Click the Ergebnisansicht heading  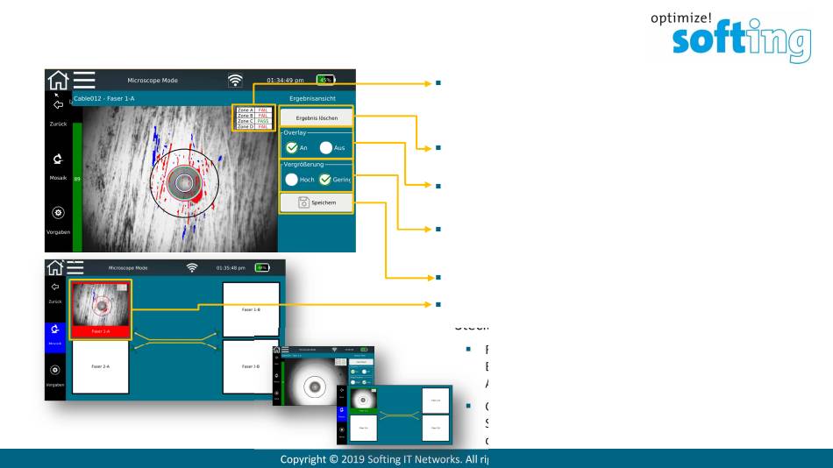coord(312,98)
